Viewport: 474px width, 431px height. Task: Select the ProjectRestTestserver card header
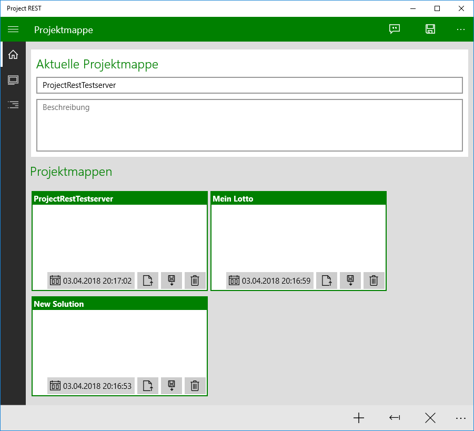[120, 198]
